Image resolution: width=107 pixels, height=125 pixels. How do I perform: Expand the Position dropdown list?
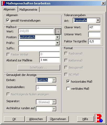pyautogui.click(x=57, y=37)
